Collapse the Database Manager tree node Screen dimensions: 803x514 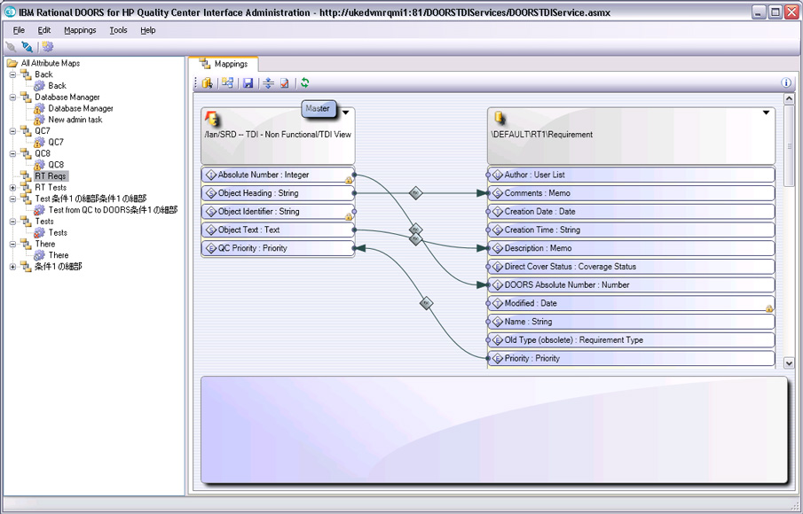click(12, 97)
